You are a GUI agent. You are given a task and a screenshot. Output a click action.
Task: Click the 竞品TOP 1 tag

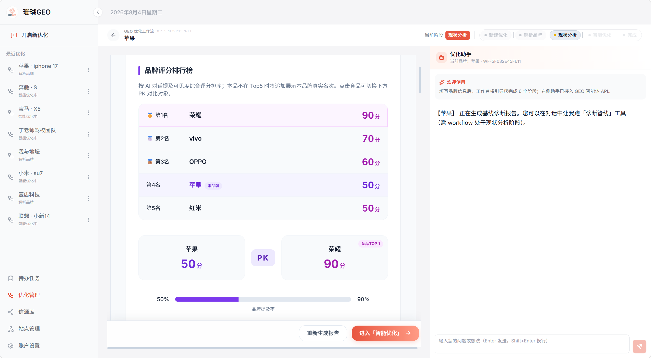coord(371,244)
